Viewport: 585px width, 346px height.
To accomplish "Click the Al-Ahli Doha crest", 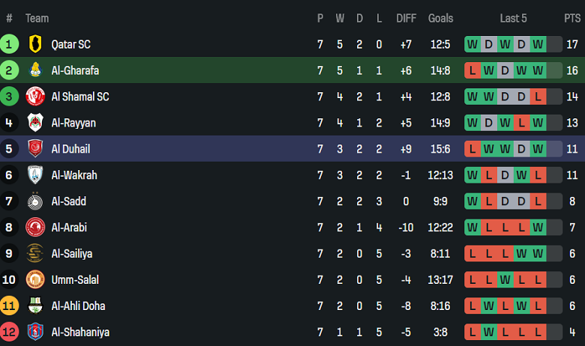I will pos(35,306).
